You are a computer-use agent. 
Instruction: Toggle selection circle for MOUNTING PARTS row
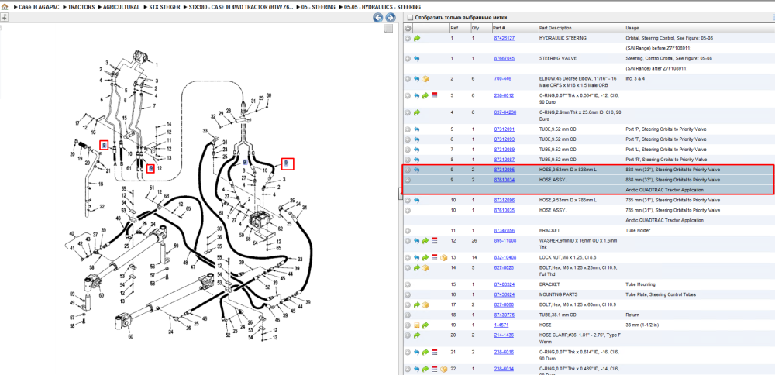point(408,294)
